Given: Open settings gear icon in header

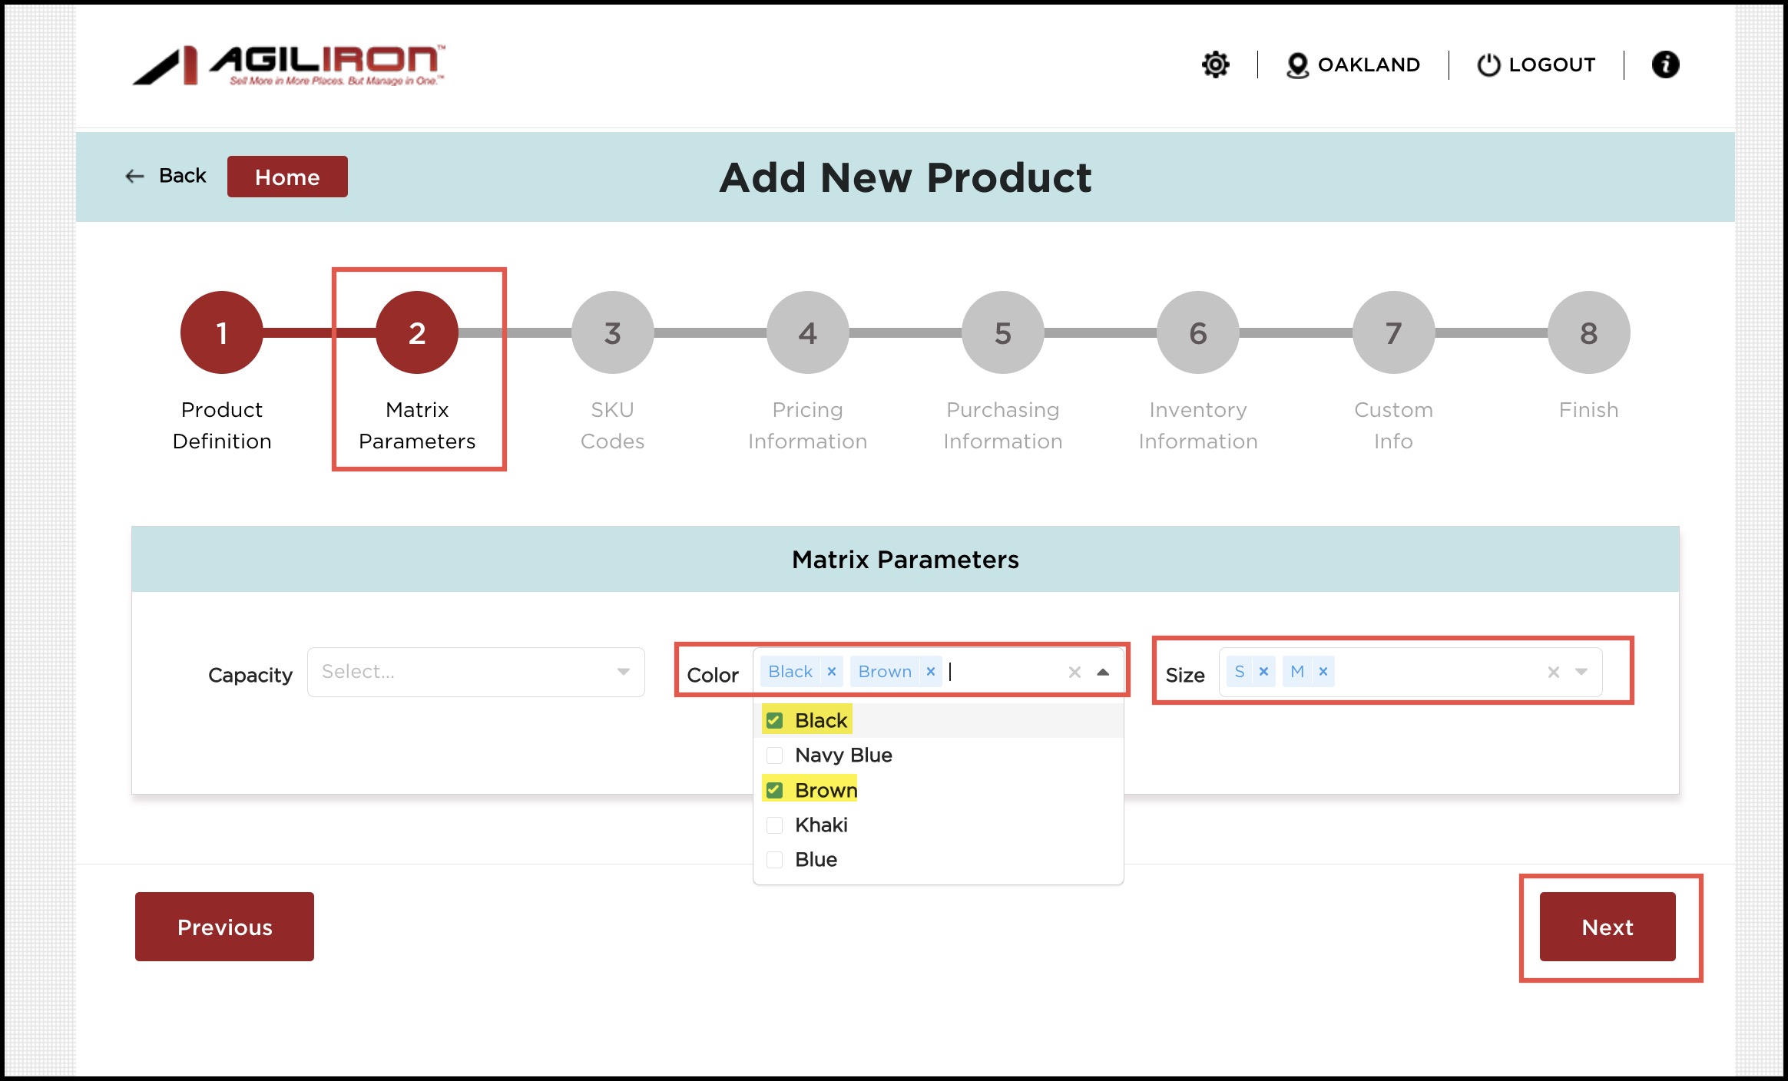Looking at the screenshot, I should click(x=1215, y=64).
